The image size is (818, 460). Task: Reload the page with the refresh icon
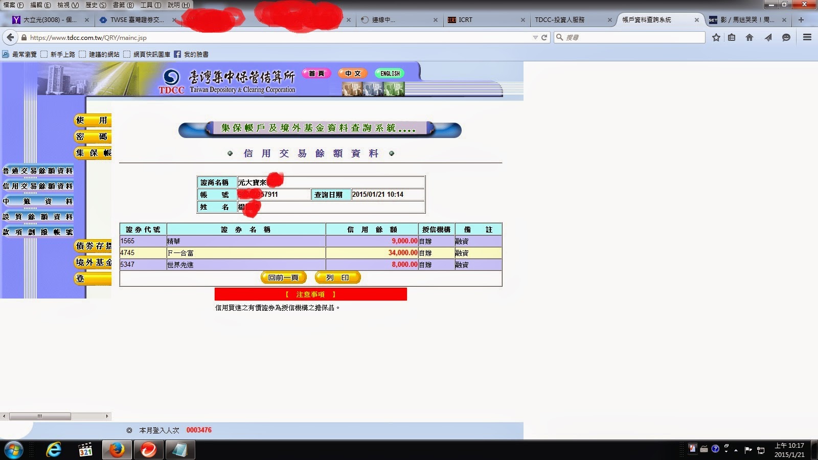[544, 37]
